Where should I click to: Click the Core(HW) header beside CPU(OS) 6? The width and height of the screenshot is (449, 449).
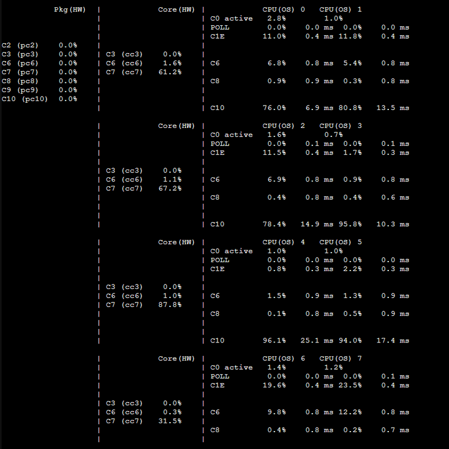coord(176,359)
